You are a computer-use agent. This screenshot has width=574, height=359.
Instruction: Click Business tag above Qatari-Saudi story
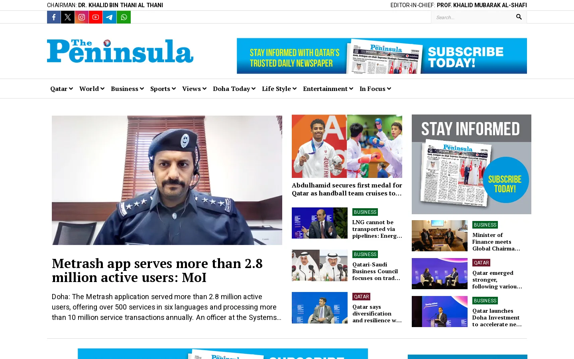365,254
